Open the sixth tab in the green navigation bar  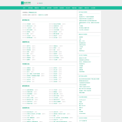click(x=56, y=8)
